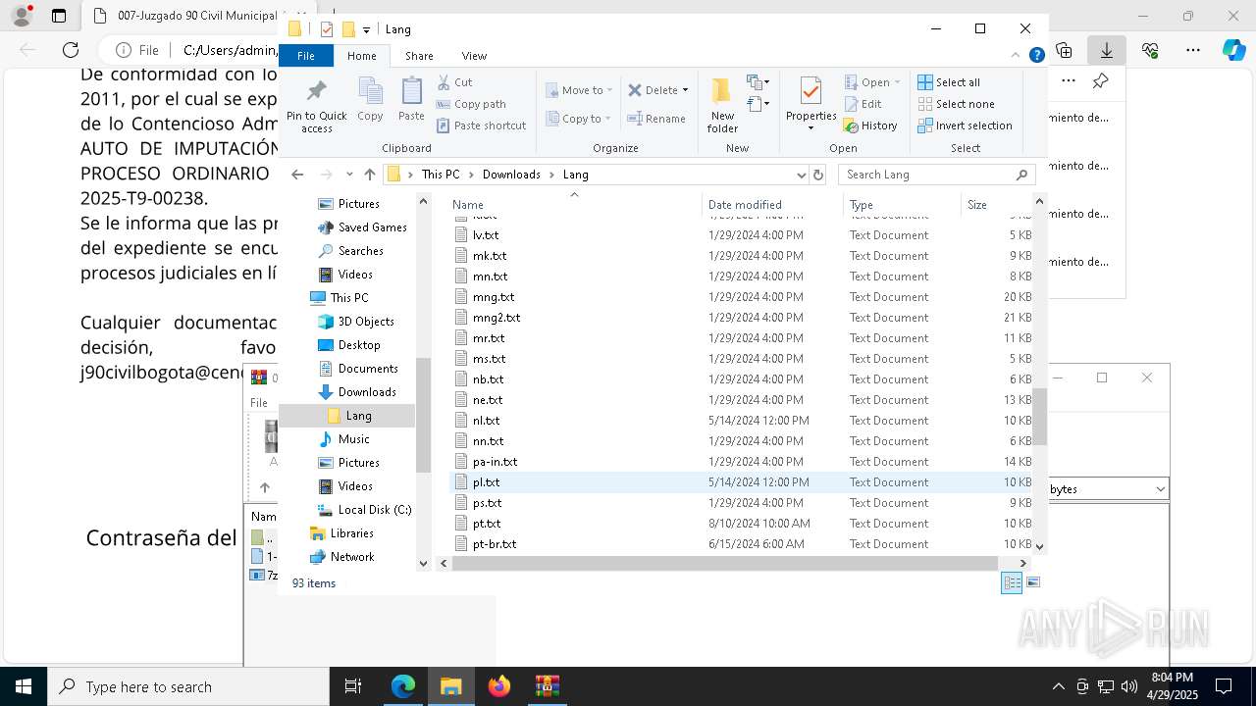Viewport: 1256px width, 706px height.
Task: Open the Copy to dropdown
Action: [x=578, y=119]
